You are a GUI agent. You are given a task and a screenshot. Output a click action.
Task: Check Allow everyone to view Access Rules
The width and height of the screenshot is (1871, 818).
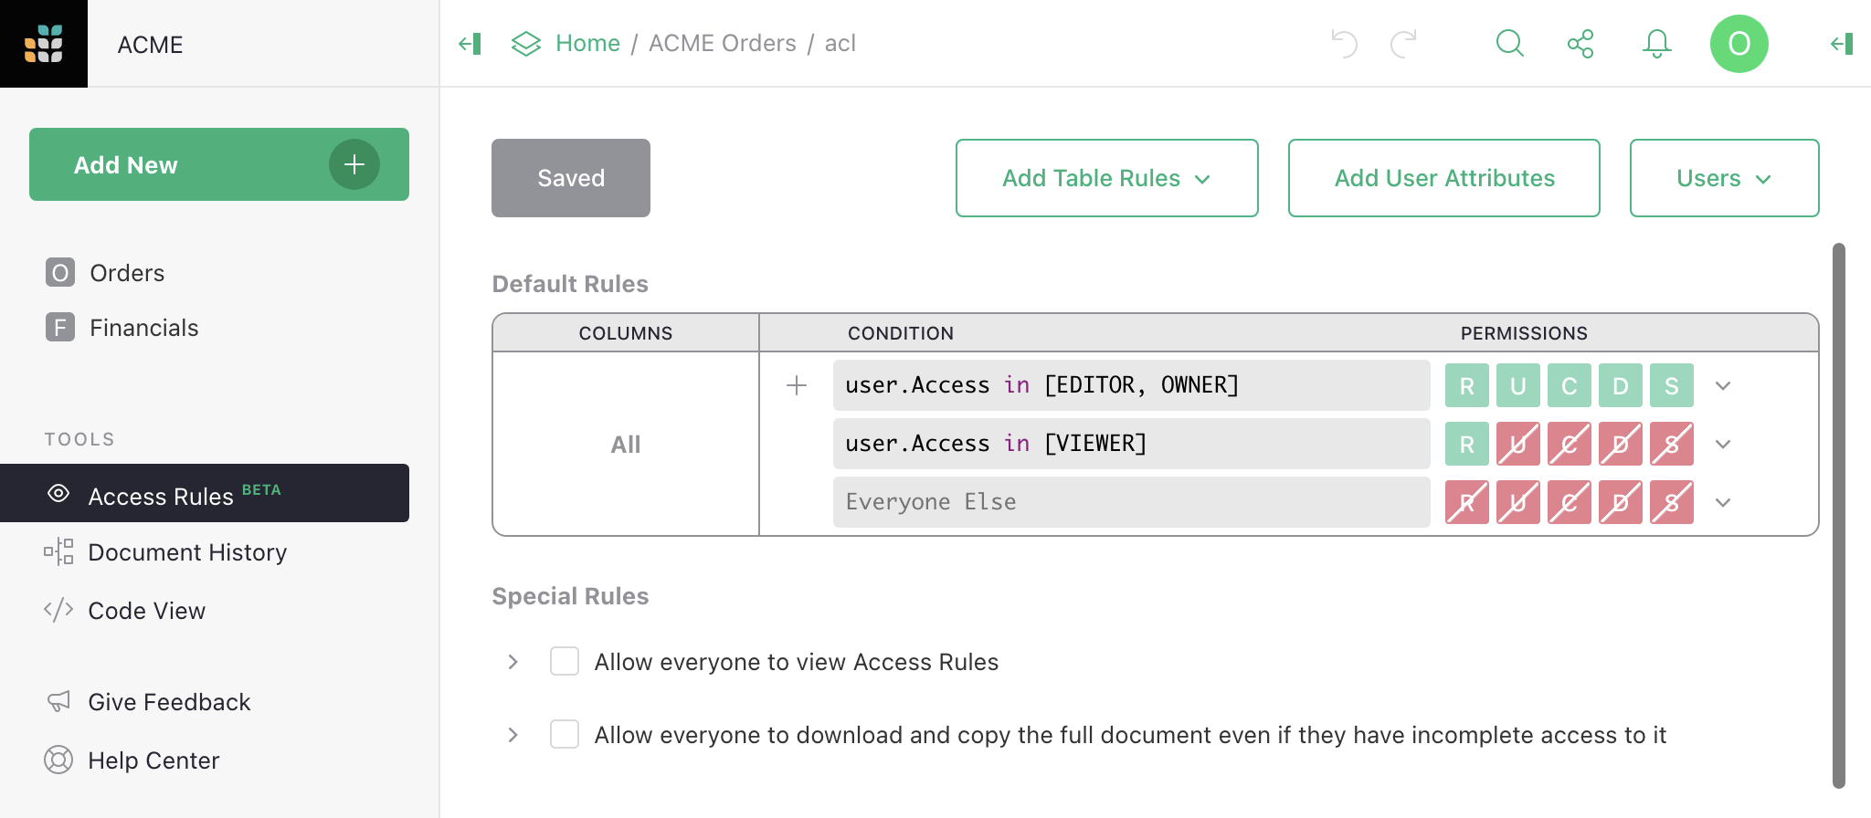point(565,661)
